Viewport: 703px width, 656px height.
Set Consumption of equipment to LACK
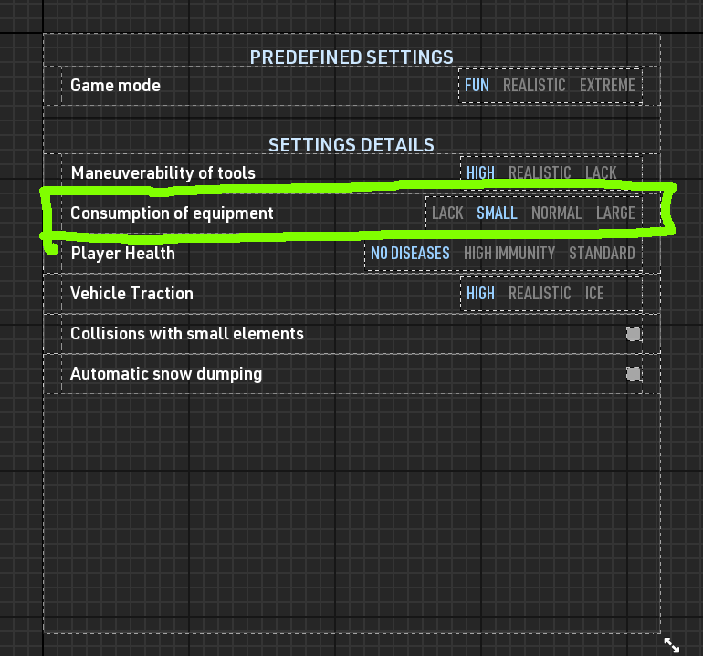(447, 213)
